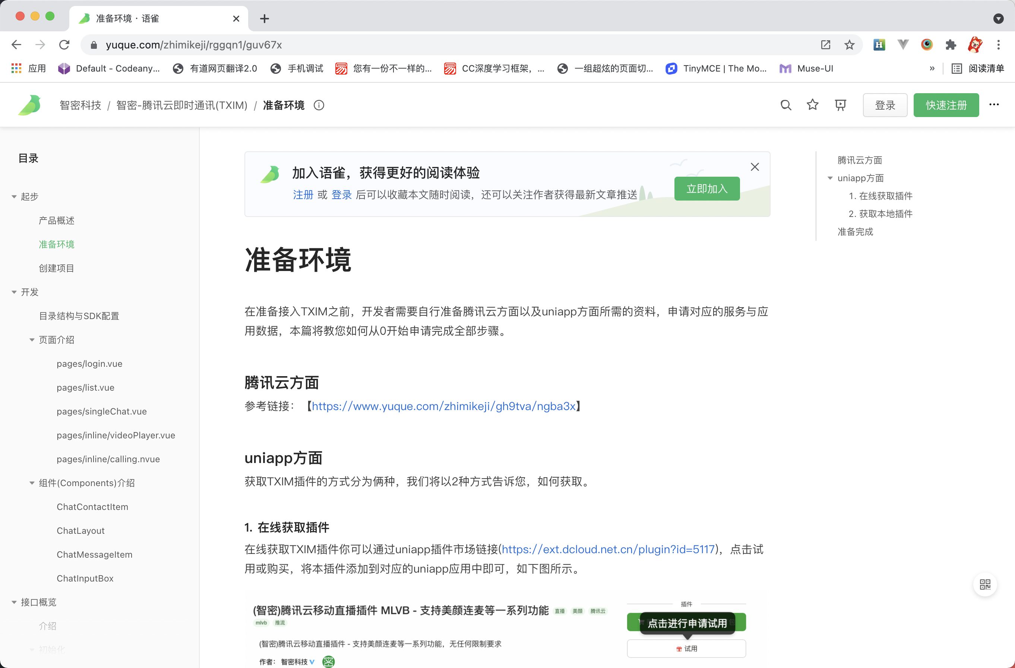Bookmark this page with the address bar star
This screenshot has height=668, width=1015.
[x=849, y=44]
